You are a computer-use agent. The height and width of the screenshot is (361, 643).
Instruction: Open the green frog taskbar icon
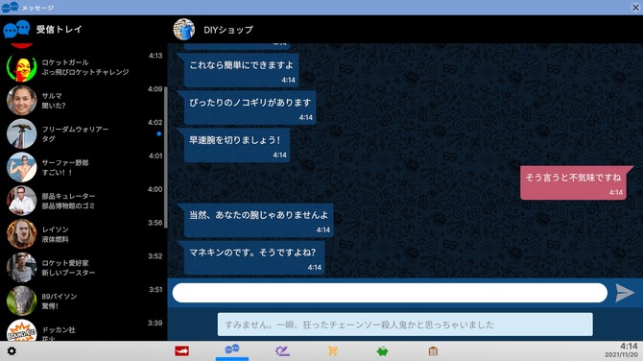click(382, 351)
